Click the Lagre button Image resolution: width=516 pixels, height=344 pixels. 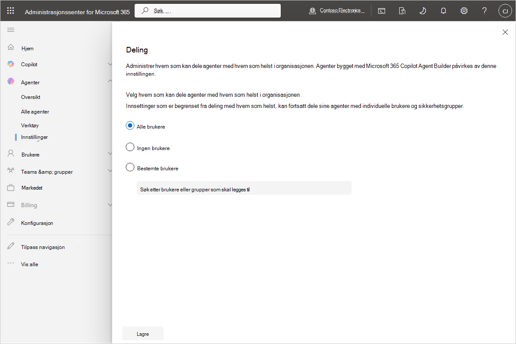143,334
